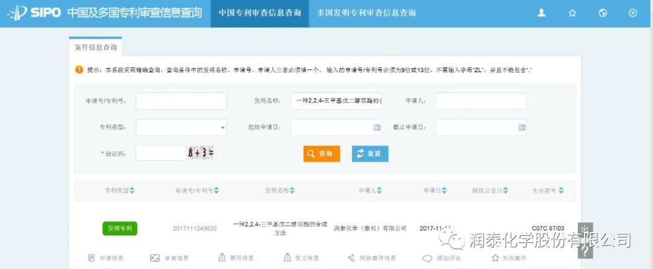The width and height of the screenshot is (653, 269).
Task: Click the blue 重置 reset button
Action: click(x=369, y=154)
